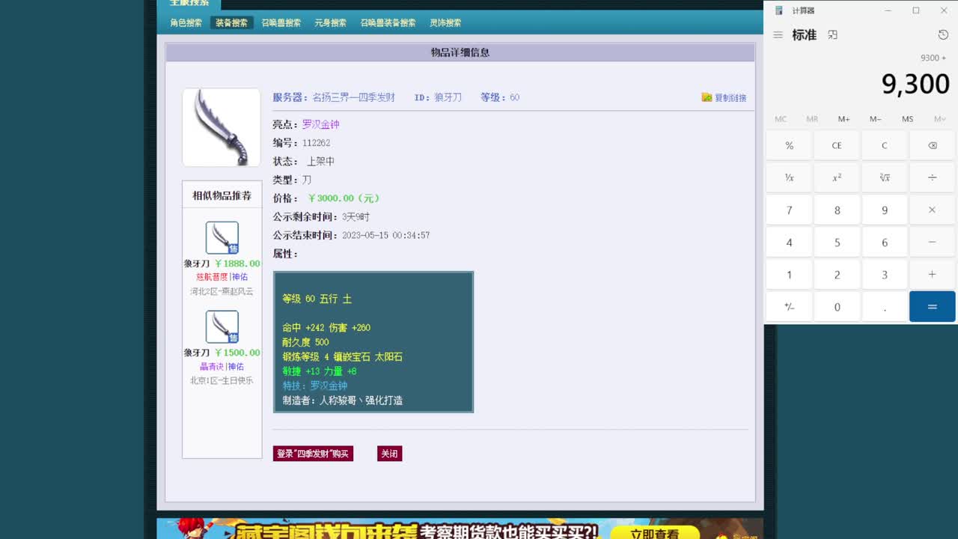Click the MS memory store key

(907, 118)
